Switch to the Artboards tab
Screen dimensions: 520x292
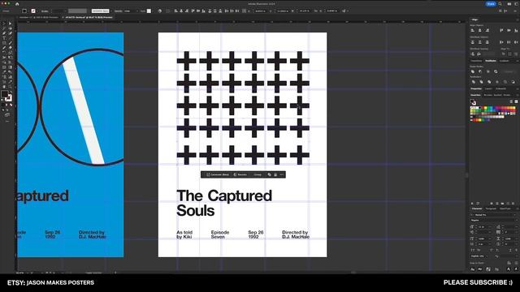coord(501,88)
